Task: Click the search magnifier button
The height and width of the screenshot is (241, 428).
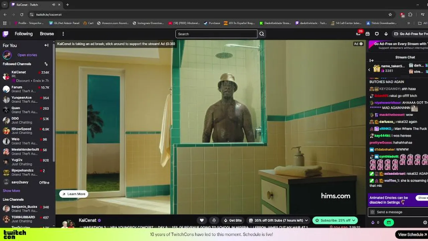Action: 262,34
